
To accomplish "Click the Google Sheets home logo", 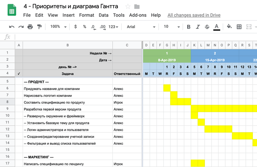I will [12, 10].
